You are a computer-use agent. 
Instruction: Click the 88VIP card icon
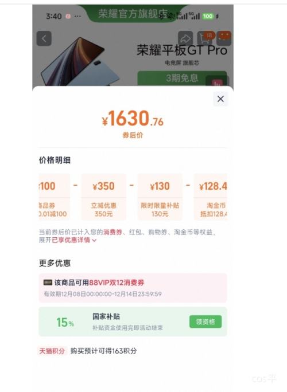tap(48, 283)
